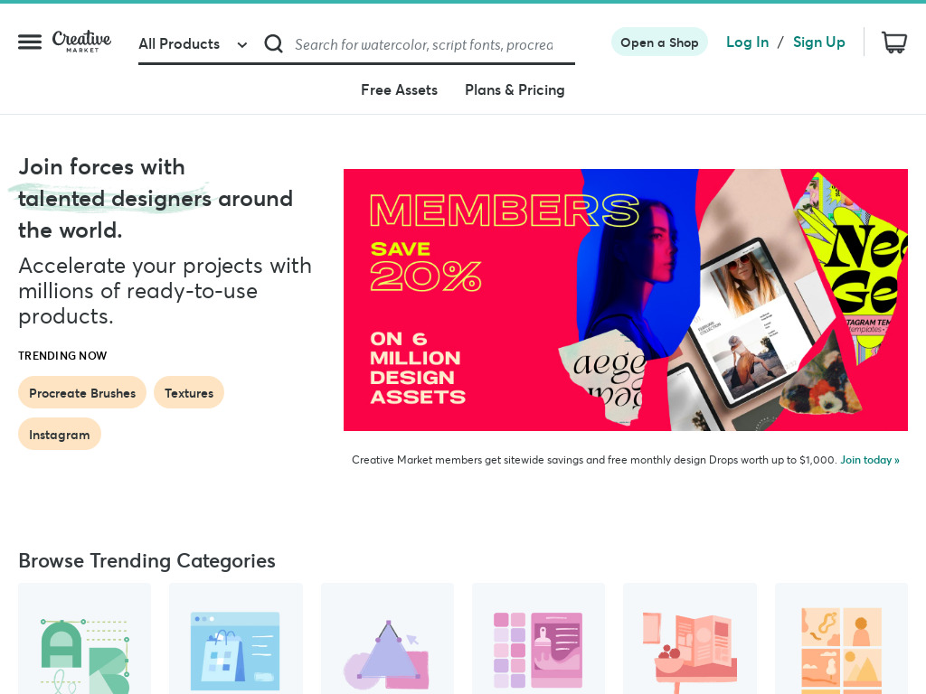Expand the All Products dropdown
The width and height of the screenshot is (926, 694).
pyautogui.click(x=194, y=44)
